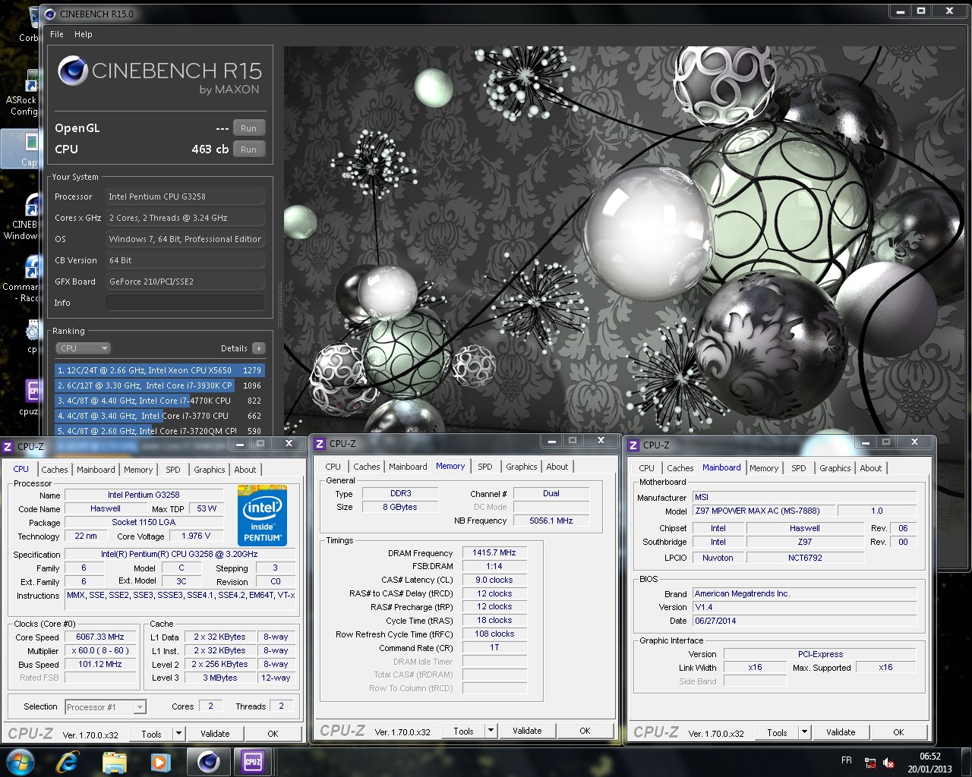Screen dimensions: 972x777
Task: Open Graphics tab in middle CPU-Z
Action: point(522,467)
